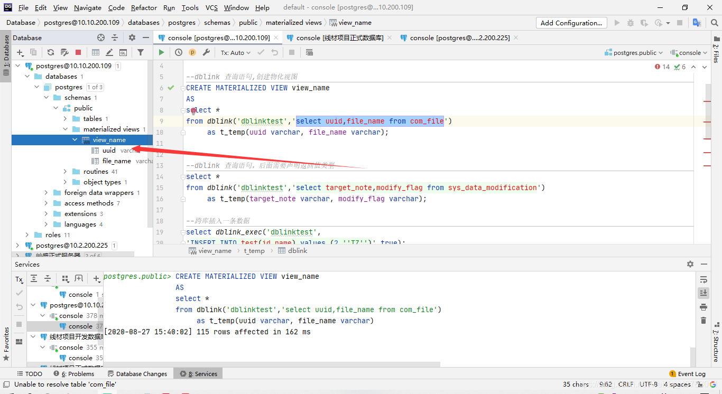Screen dimensions: 722x394
Task: Refresh the database tree
Action: pos(51,52)
